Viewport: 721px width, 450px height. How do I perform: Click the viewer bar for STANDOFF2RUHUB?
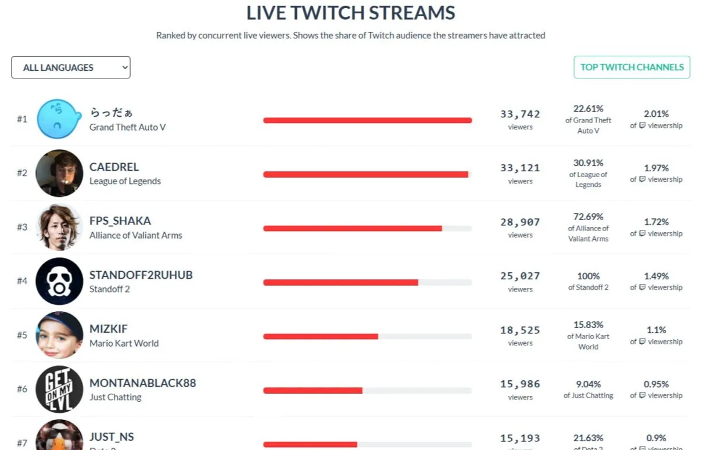[367, 283]
